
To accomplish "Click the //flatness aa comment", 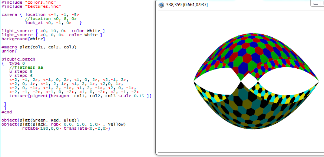I will point(26,67).
